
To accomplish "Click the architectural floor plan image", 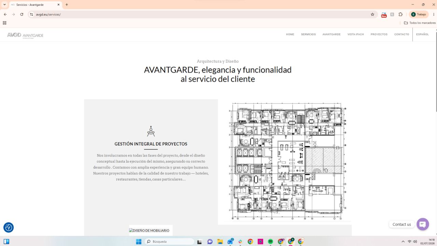I will click(x=287, y=162).
